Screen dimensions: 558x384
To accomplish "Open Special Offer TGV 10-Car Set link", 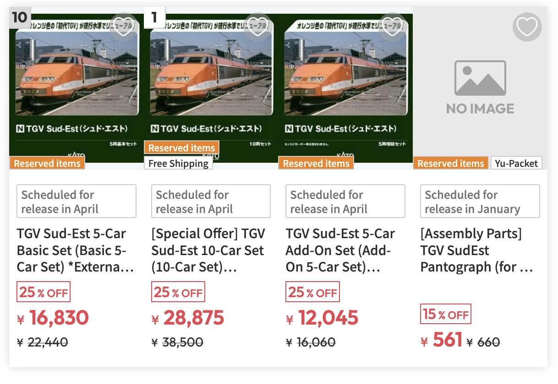I will tap(208, 250).
